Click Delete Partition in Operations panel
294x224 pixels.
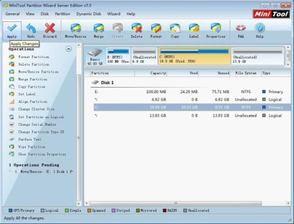[x=34, y=65]
